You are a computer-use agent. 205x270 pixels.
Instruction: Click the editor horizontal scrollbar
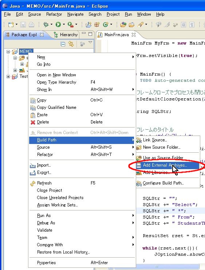click(157, 267)
